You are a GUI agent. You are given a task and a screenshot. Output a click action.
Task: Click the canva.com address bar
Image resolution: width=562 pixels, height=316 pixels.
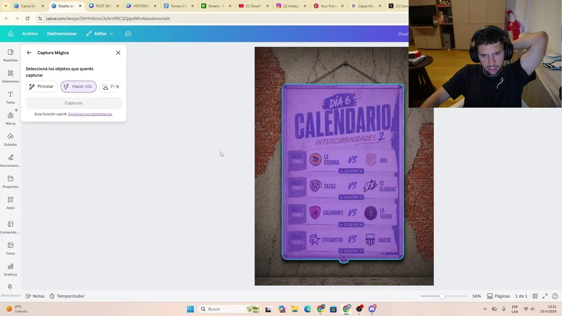pyautogui.click(x=220, y=18)
